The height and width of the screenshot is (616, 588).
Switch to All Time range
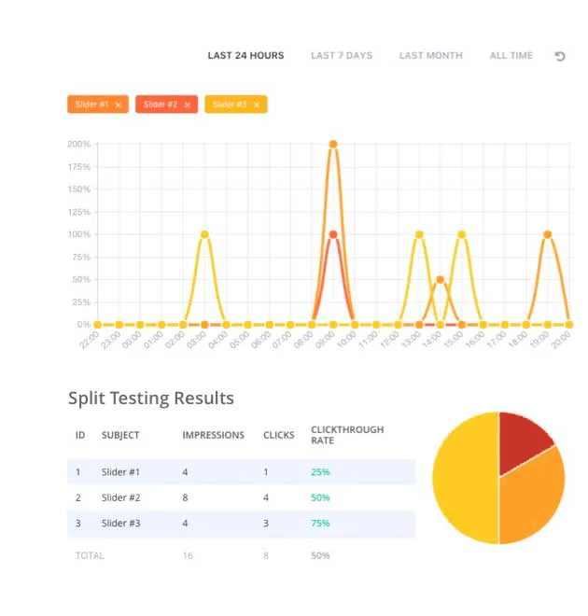click(x=511, y=56)
